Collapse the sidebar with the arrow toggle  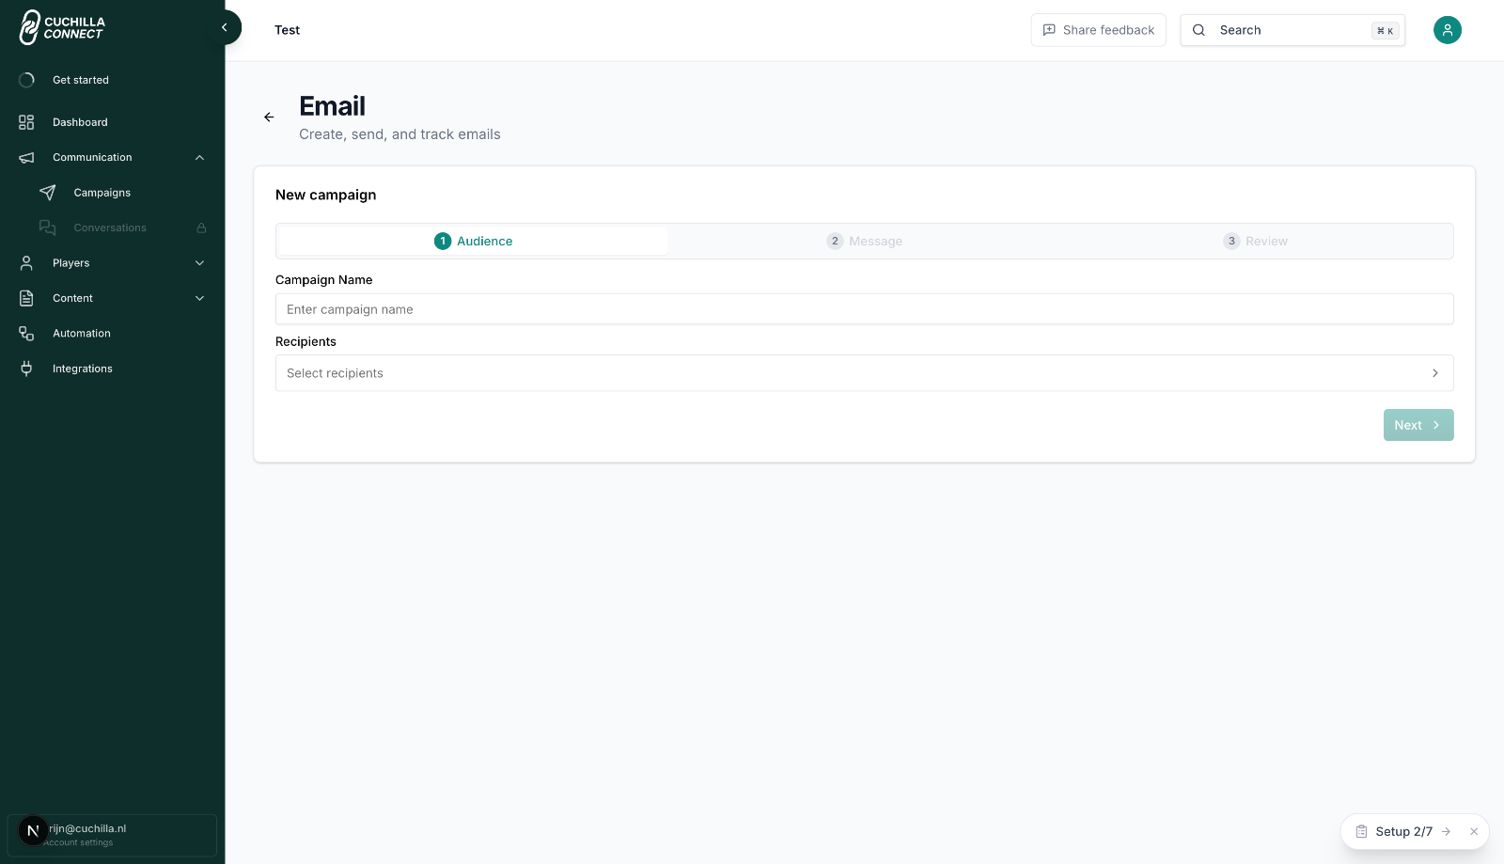225,27
